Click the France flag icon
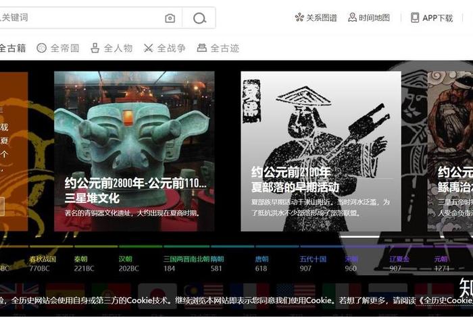This screenshot has width=473, height=317. point(250,296)
